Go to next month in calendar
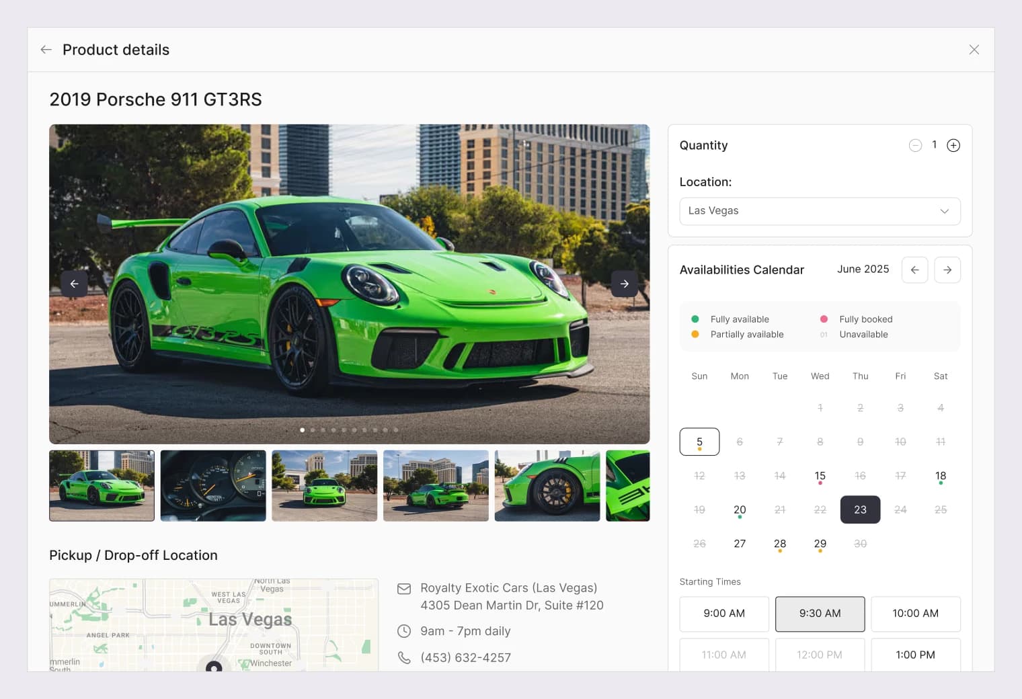Image resolution: width=1022 pixels, height=699 pixels. (x=947, y=270)
